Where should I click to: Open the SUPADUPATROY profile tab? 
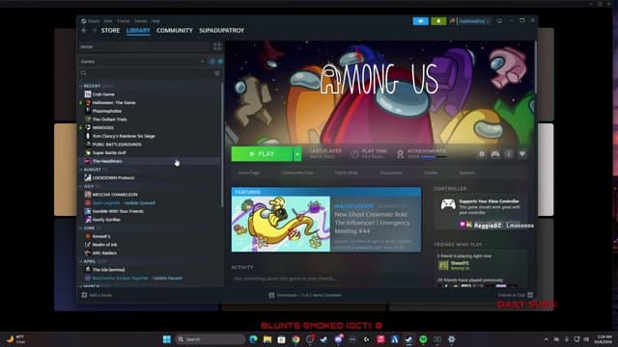pyautogui.click(x=221, y=30)
